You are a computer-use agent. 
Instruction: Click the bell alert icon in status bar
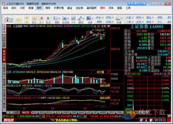(146, 120)
